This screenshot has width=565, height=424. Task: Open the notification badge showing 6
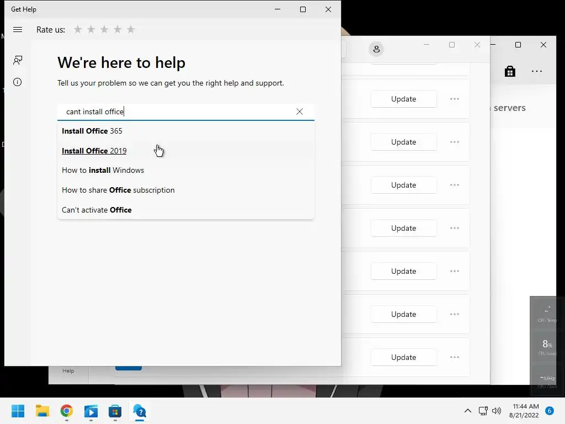click(x=550, y=411)
